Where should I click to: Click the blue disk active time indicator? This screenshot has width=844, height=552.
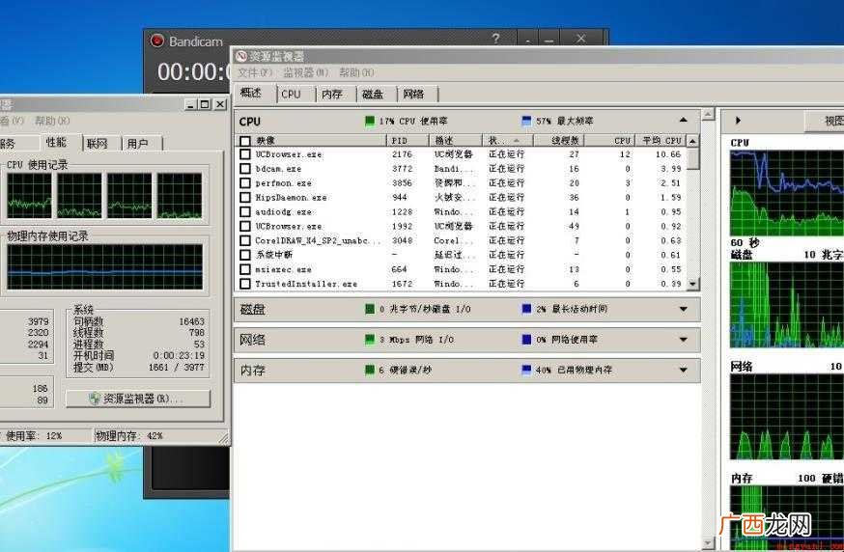click(x=526, y=309)
